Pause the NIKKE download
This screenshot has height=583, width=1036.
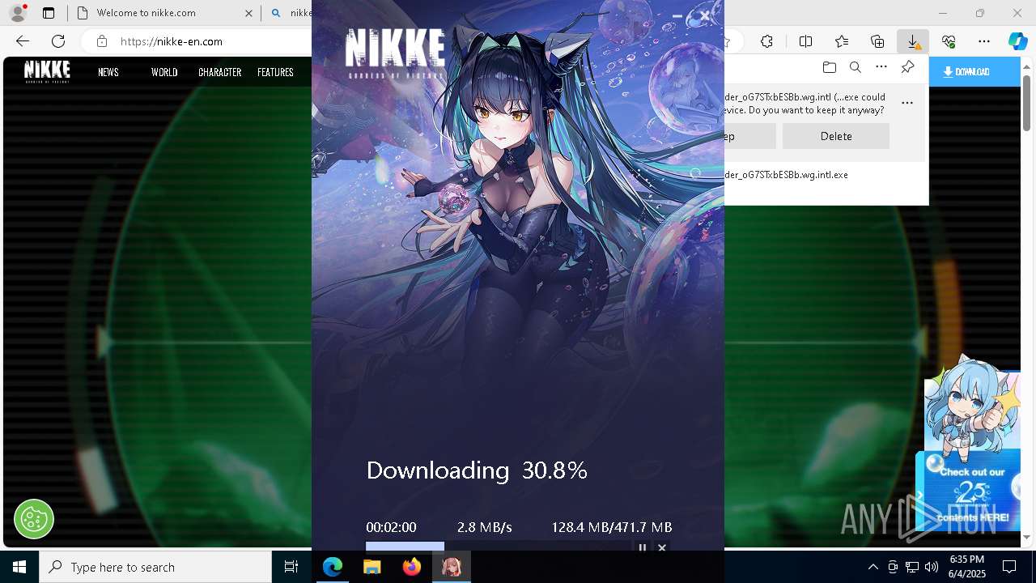coord(643,548)
